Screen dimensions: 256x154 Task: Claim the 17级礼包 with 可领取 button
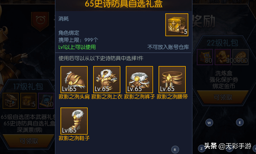click(x=29, y=141)
